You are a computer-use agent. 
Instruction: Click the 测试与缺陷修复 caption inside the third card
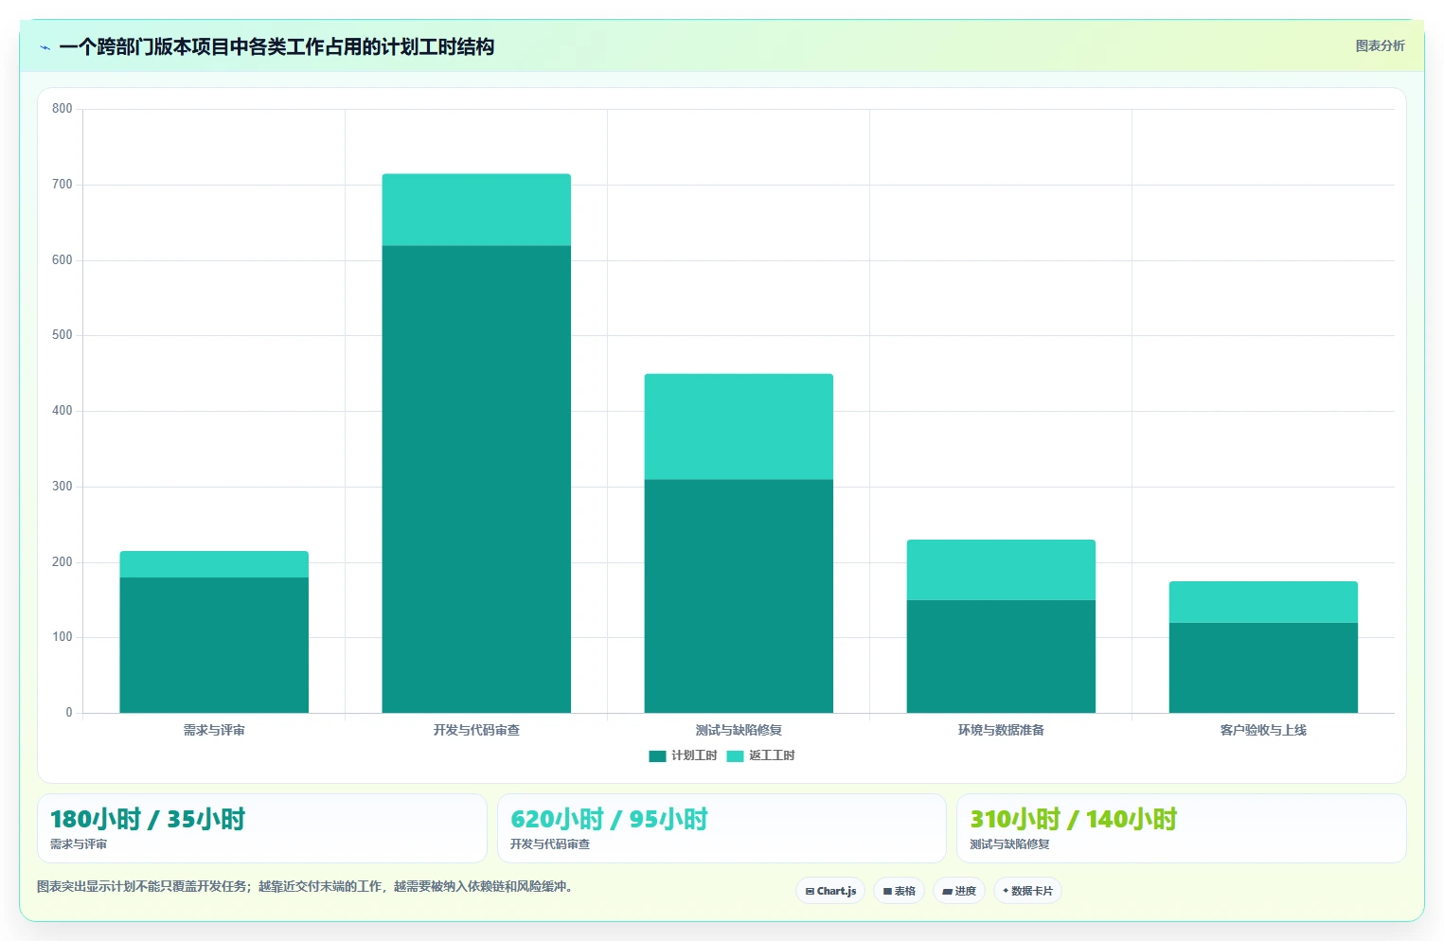pos(1009,843)
